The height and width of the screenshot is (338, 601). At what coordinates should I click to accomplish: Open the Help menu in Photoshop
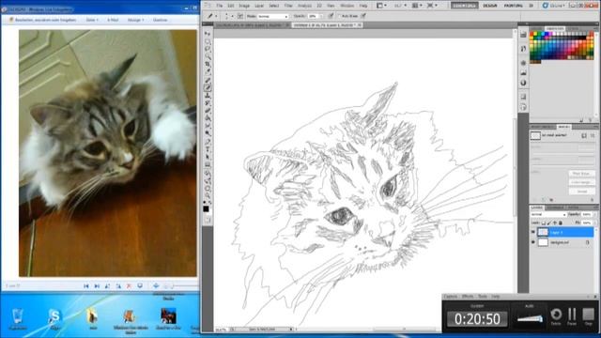coord(363,6)
